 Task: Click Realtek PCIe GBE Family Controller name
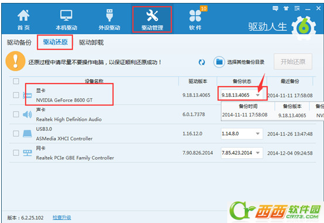75,158
